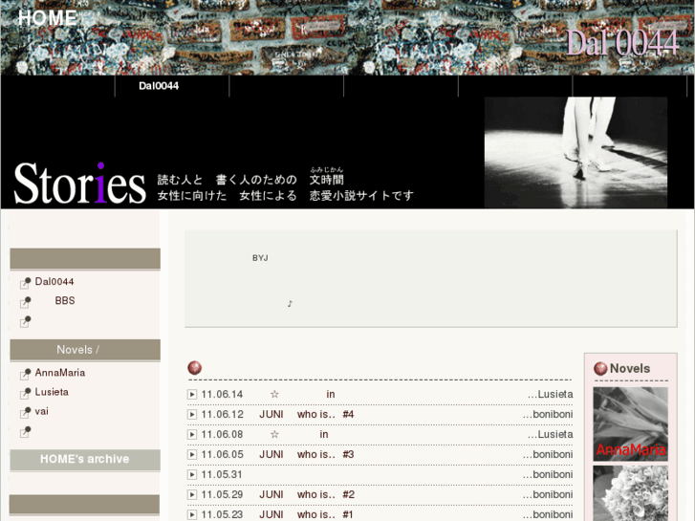Click the arrow icon of the 11.06.08 entry

tap(192, 435)
